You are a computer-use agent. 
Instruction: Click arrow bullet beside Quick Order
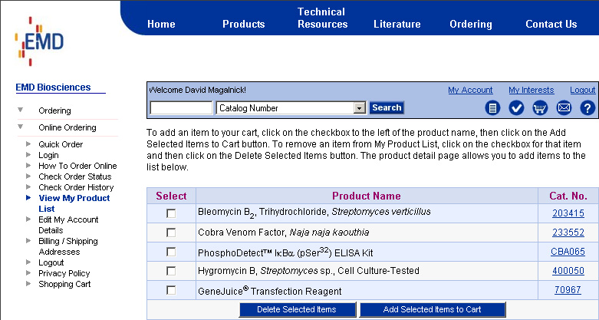pos(28,144)
